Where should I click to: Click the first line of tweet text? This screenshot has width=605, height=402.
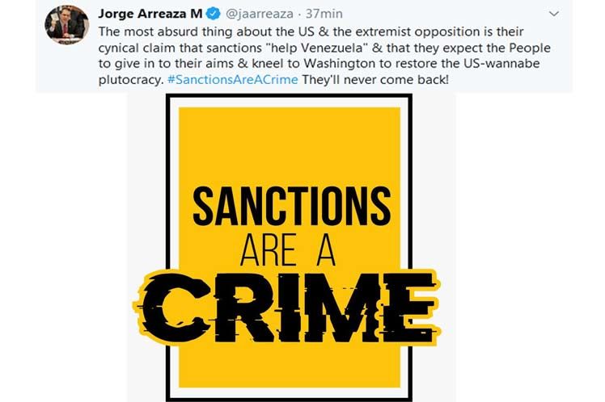point(311,31)
